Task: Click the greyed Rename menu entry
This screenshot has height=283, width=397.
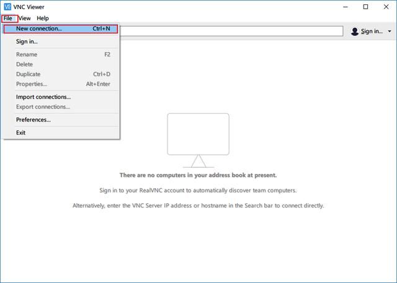Action: [61, 54]
